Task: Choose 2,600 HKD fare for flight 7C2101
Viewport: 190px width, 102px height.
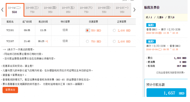Action: pos(114,30)
